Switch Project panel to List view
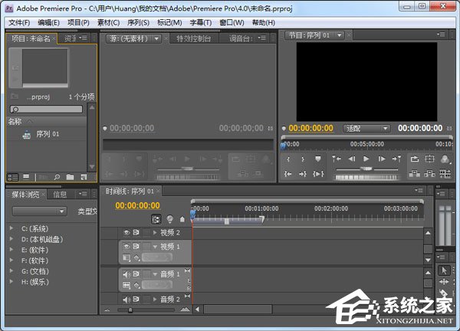Image resolution: width=460 pixels, height=331 pixels. (x=13, y=177)
